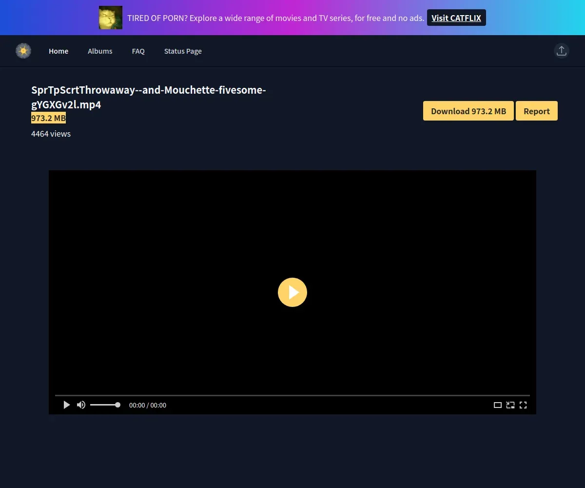Click the 00:00 / 00:00 time display
Viewport: 585px width, 488px height.
[x=148, y=405]
